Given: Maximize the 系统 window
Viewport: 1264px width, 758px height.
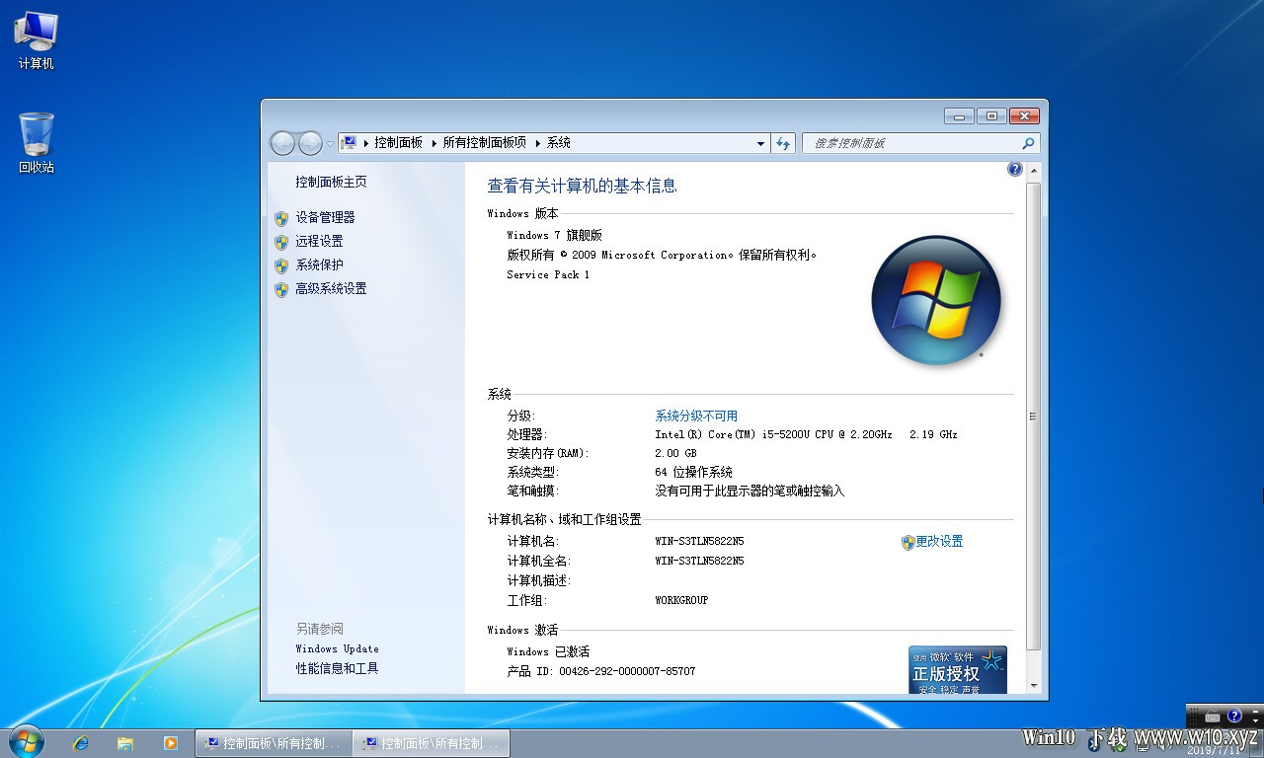Looking at the screenshot, I should [x=991, y=115].
